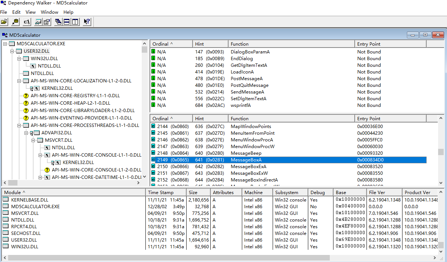Click the Tile Vertically toolbar icon

[75, 22]
